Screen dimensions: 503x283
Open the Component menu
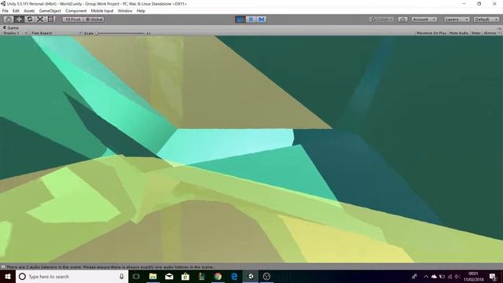76,11
